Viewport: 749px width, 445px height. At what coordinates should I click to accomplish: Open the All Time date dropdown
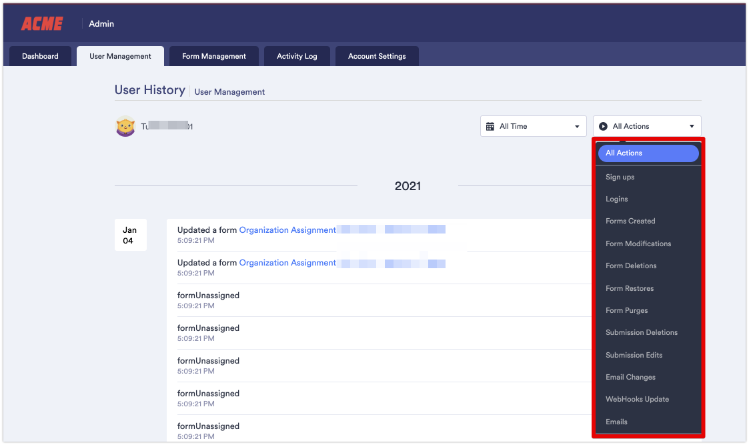pos(533,126)
